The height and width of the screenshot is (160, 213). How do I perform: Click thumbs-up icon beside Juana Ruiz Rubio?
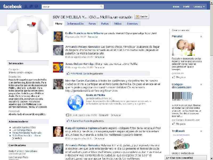pyautogui.click(x=68, y=121)
